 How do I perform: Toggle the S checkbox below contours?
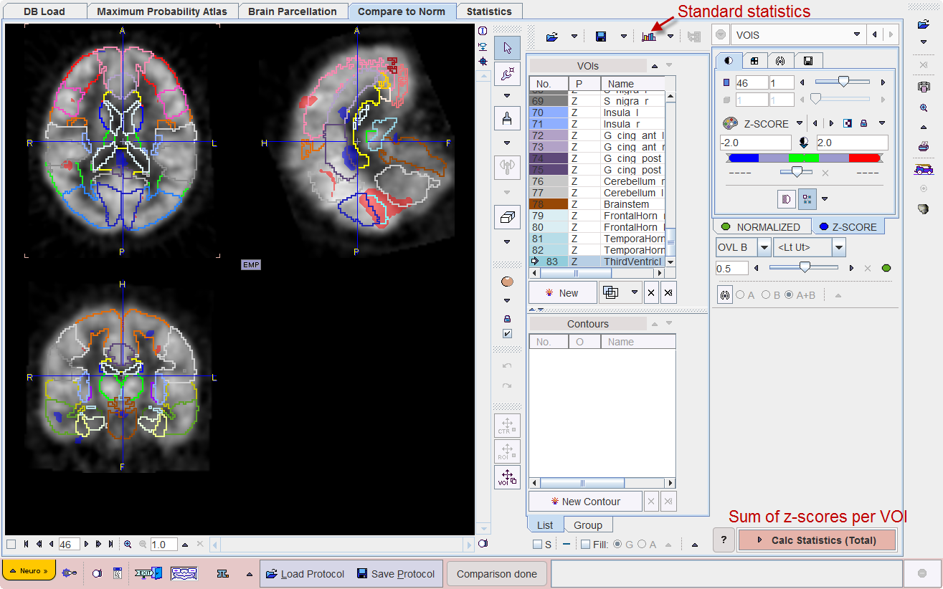(538, 545)
